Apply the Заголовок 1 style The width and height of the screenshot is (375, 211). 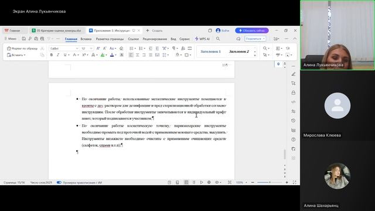[210, 52]
